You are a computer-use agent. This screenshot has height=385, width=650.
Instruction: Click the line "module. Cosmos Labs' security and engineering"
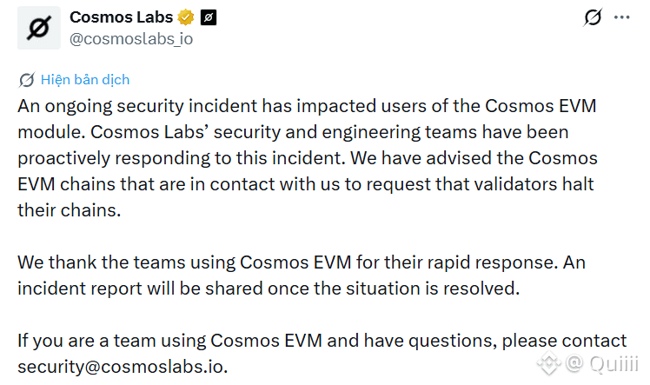[x=293, y=132]
